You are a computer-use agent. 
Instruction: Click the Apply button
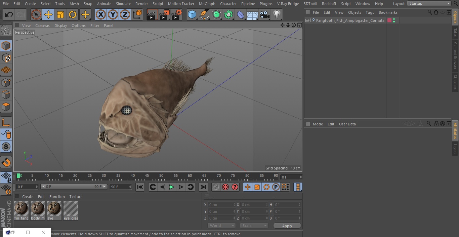287,226
